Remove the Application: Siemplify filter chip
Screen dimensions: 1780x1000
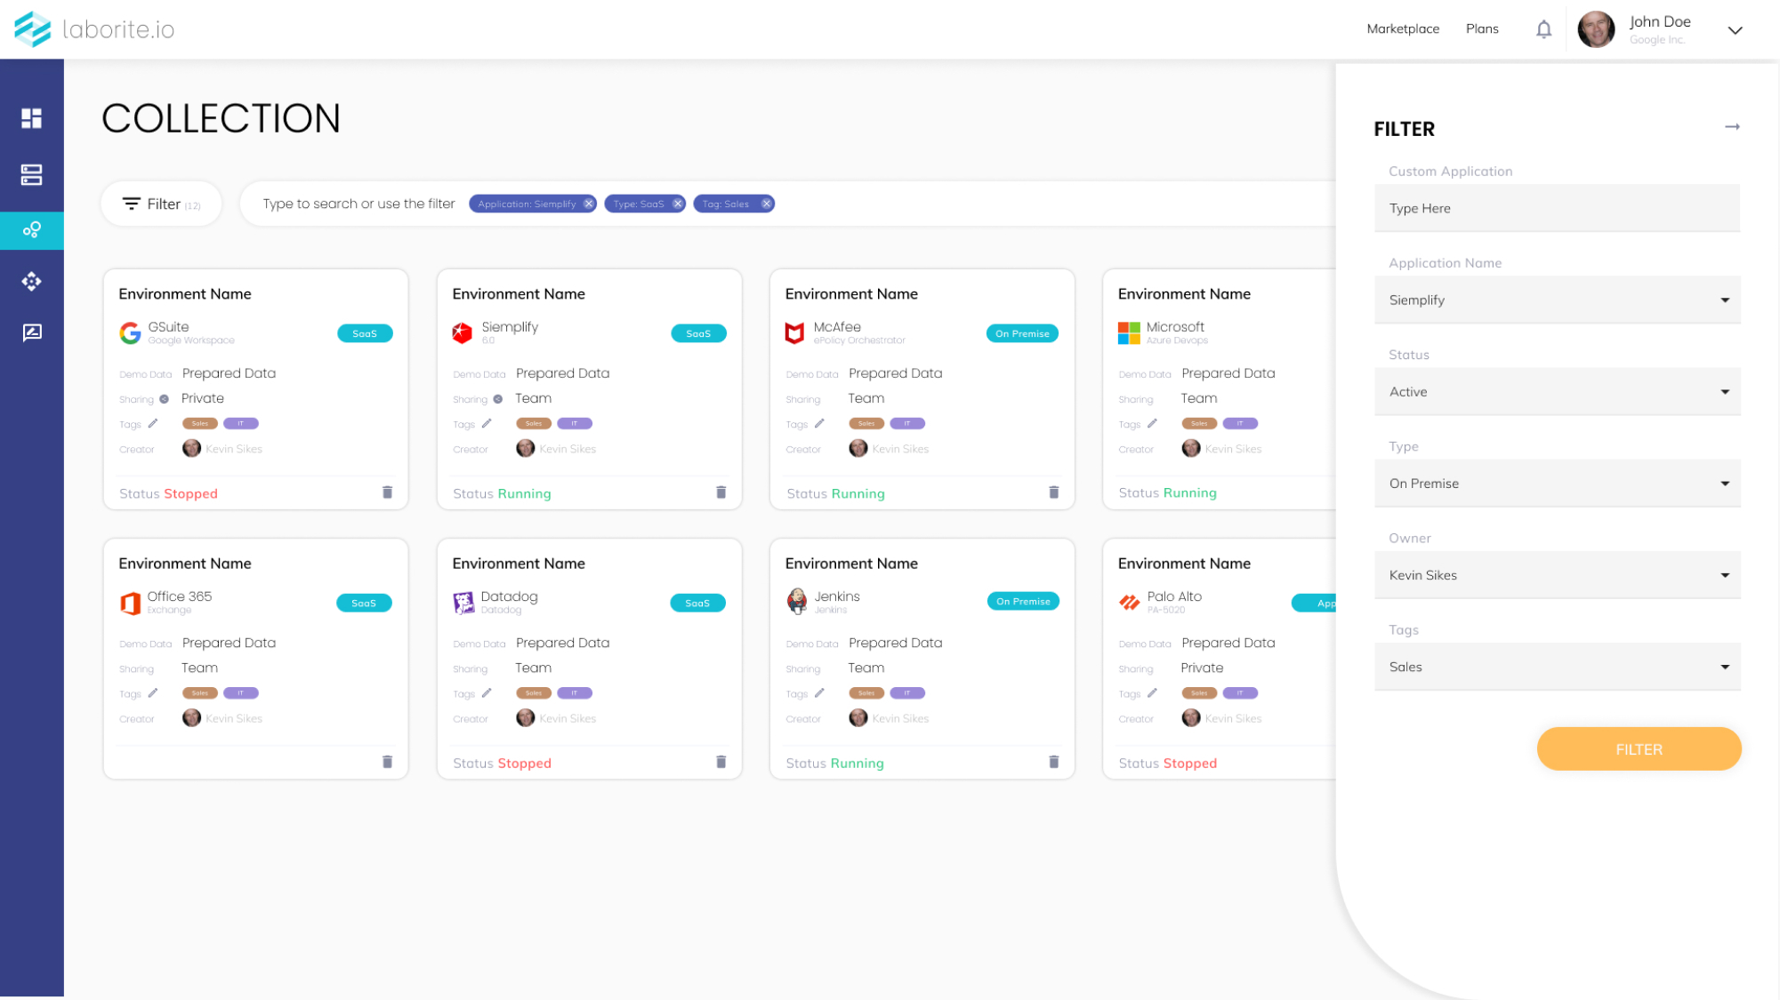coord(588,204)
